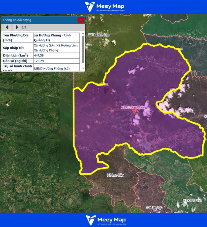Click the bottom Meey Map logo
207x227 pixels.
(x=105, y=220)
